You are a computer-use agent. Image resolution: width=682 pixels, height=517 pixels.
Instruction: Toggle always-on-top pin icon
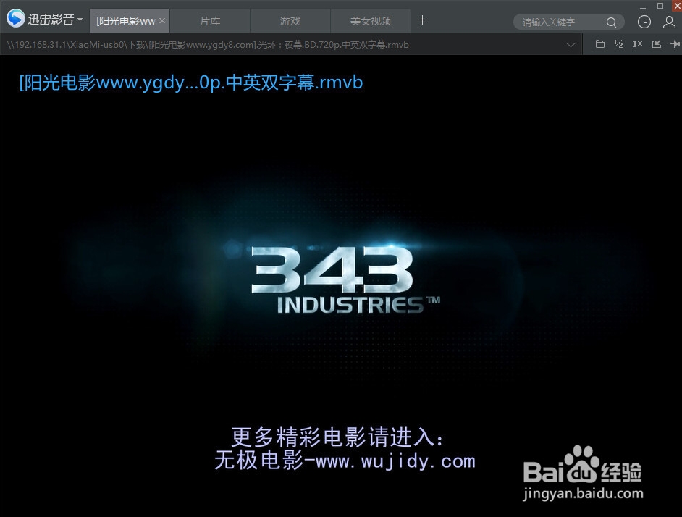point(675,44)
